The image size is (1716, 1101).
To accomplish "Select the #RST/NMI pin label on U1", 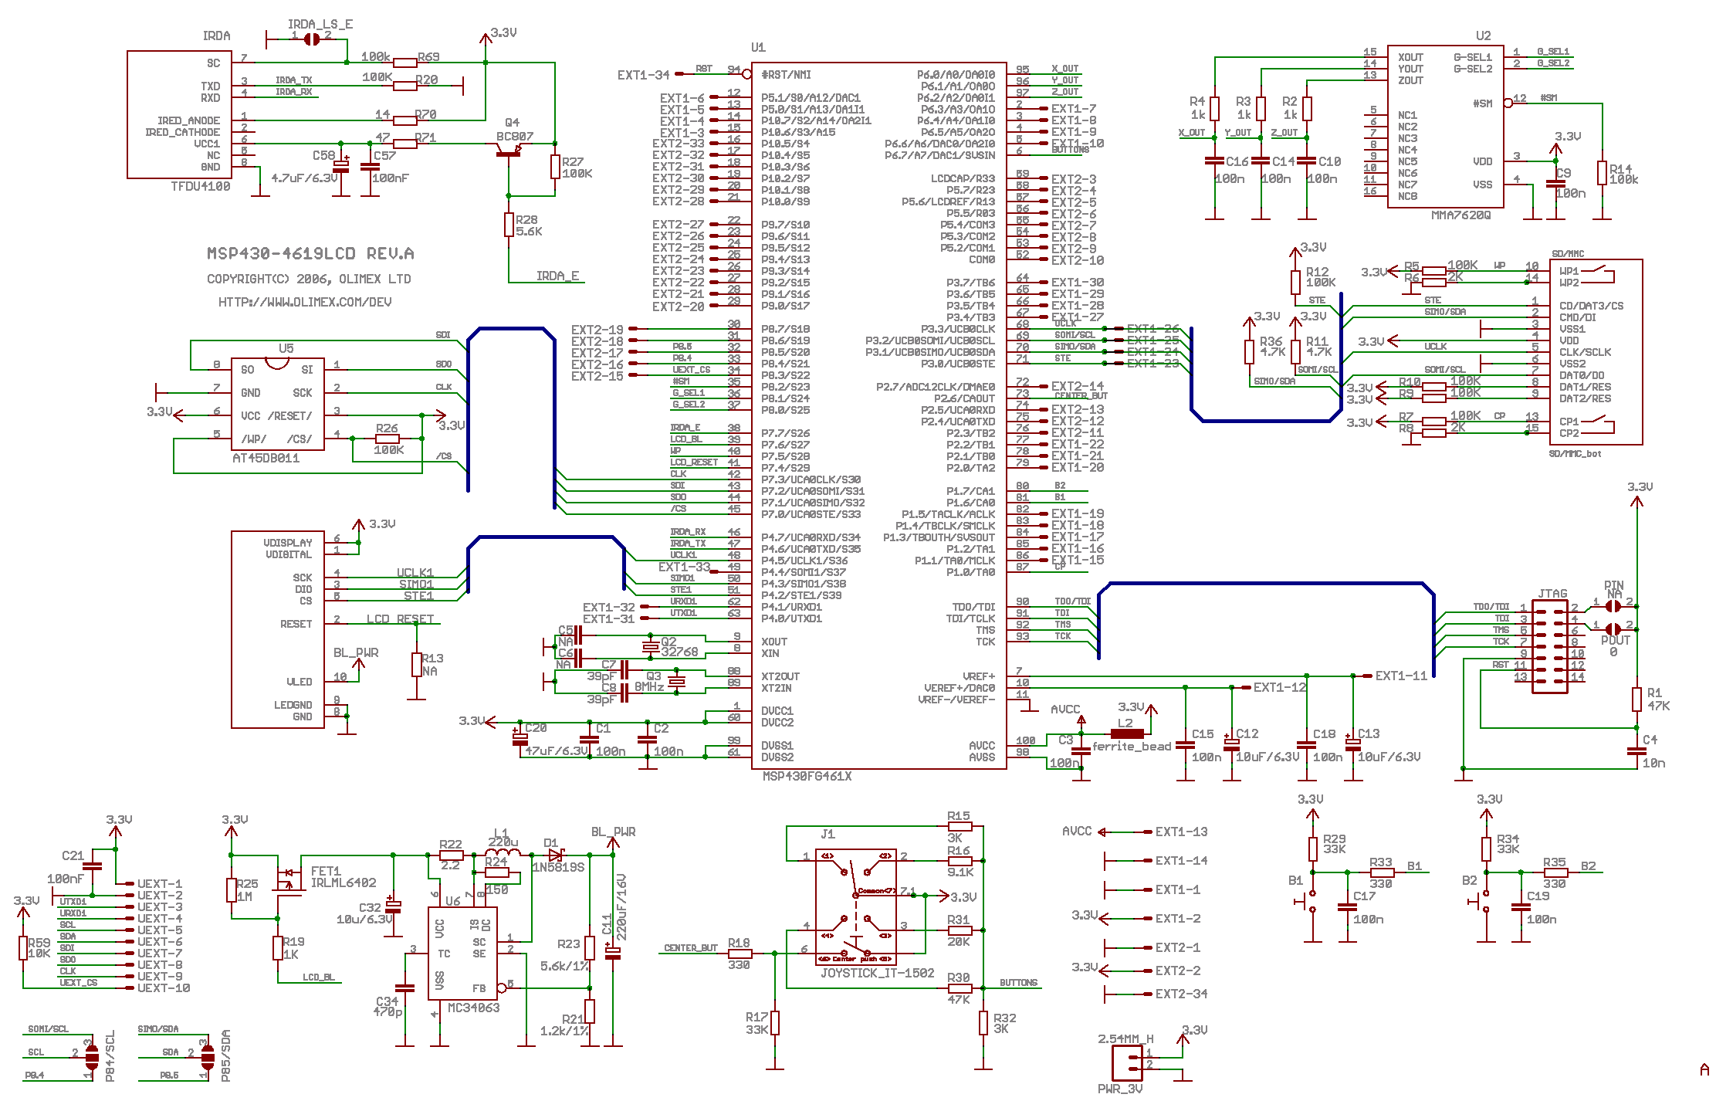I will tap(786, 75).
